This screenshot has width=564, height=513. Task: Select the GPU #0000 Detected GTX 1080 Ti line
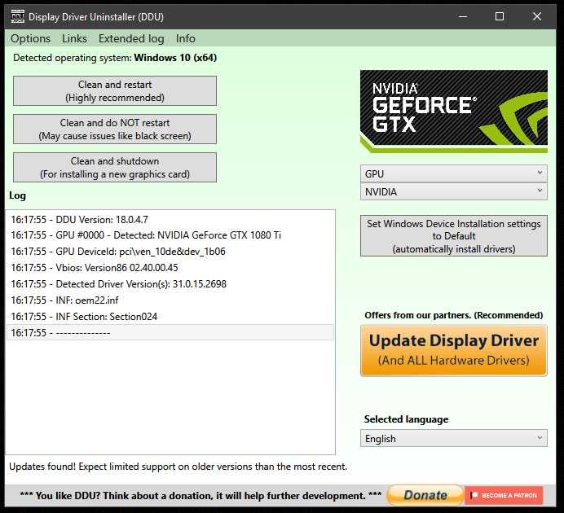click(170, 235)
